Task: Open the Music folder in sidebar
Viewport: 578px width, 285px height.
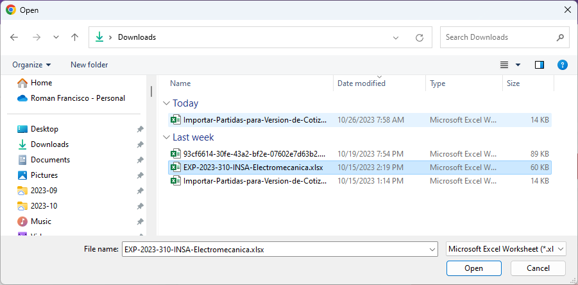Action: [41, 221]
